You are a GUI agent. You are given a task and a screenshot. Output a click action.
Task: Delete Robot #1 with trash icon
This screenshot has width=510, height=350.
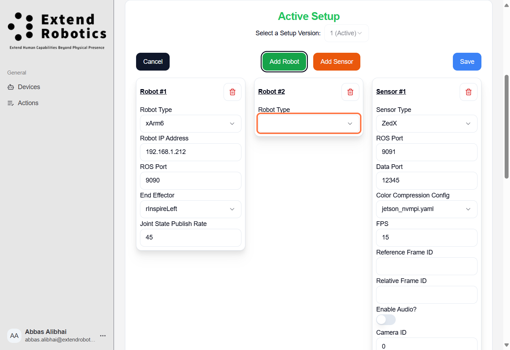(x=232, y=92)
